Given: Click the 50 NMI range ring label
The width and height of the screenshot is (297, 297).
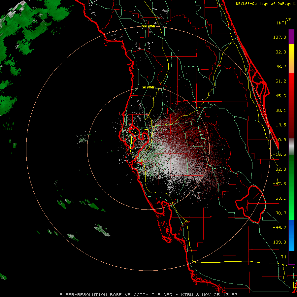Looking at the screenshot, I should coord(148,87).
